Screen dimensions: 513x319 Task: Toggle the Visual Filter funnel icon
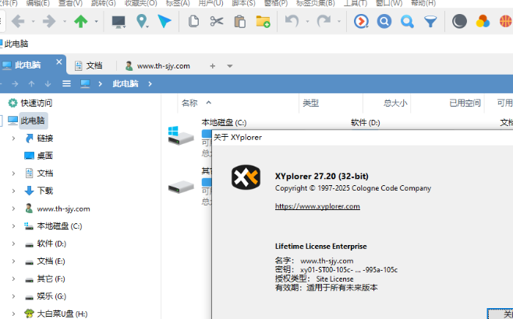click(x=430, y=22)
